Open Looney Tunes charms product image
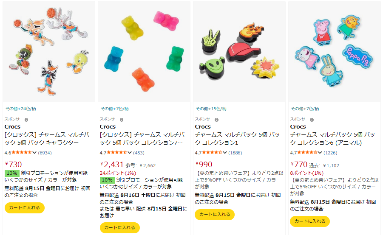The image size is (383, 235). pos(49,51)
